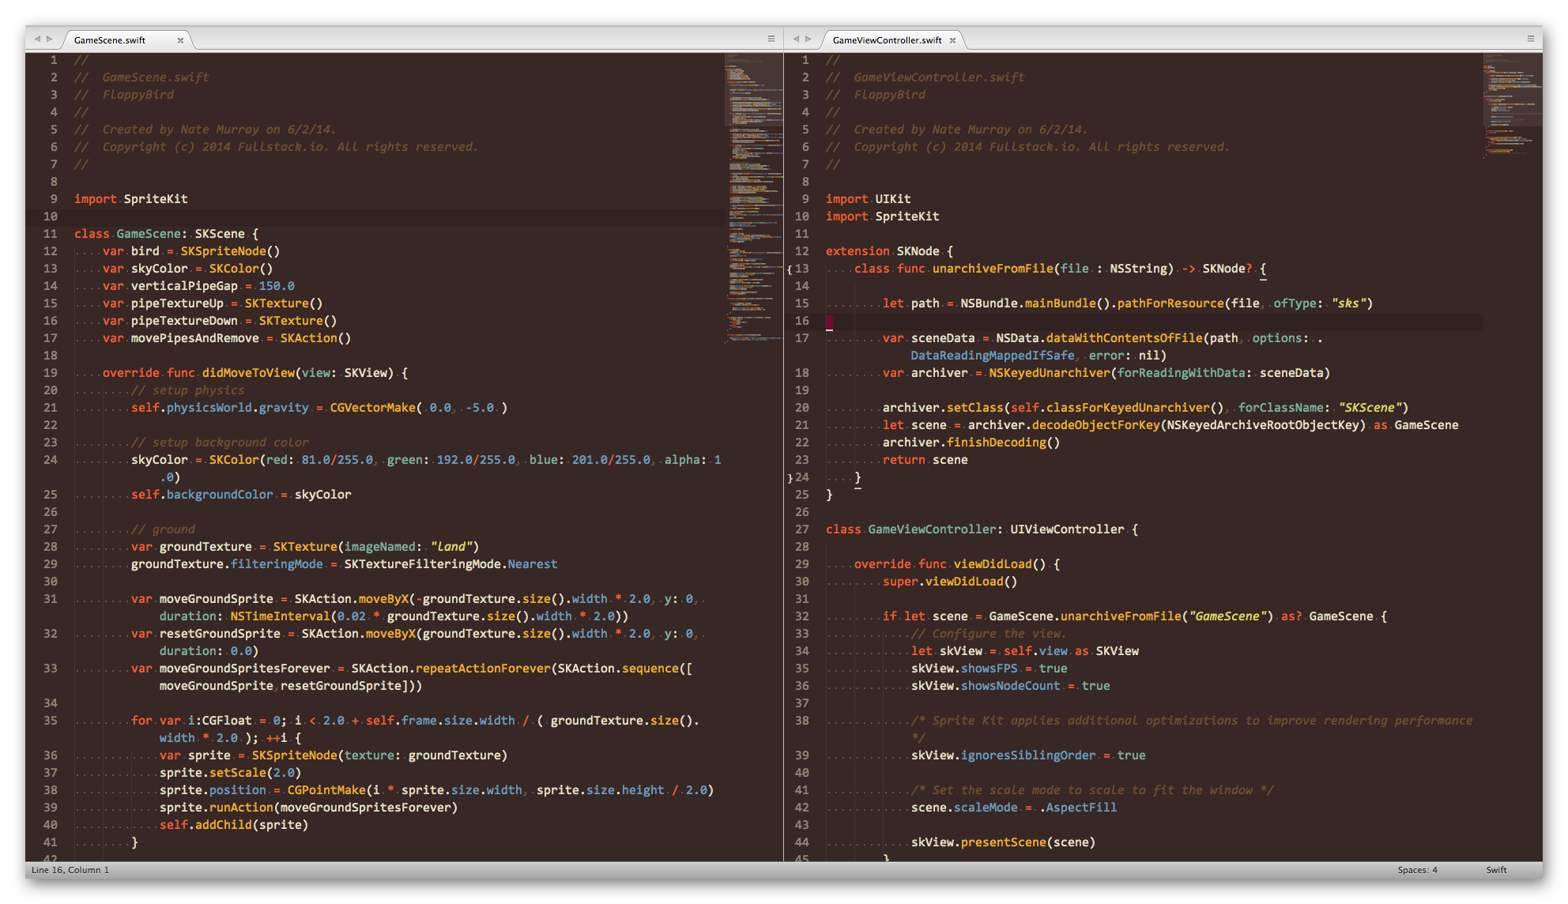Click line number 16 in right gutter
The height and width of the screenshot is (904, 1568).
802,321
